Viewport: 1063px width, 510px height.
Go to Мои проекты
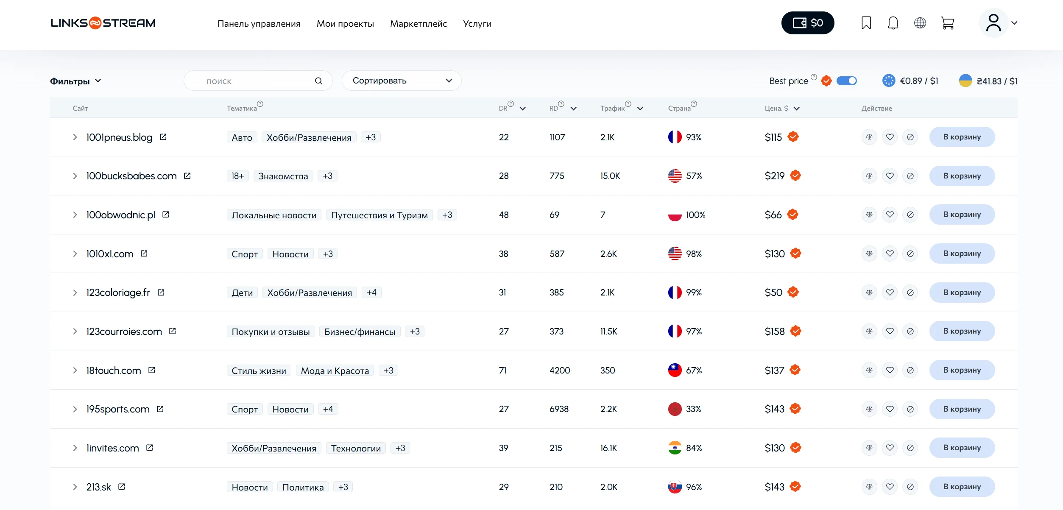(345, 24)
